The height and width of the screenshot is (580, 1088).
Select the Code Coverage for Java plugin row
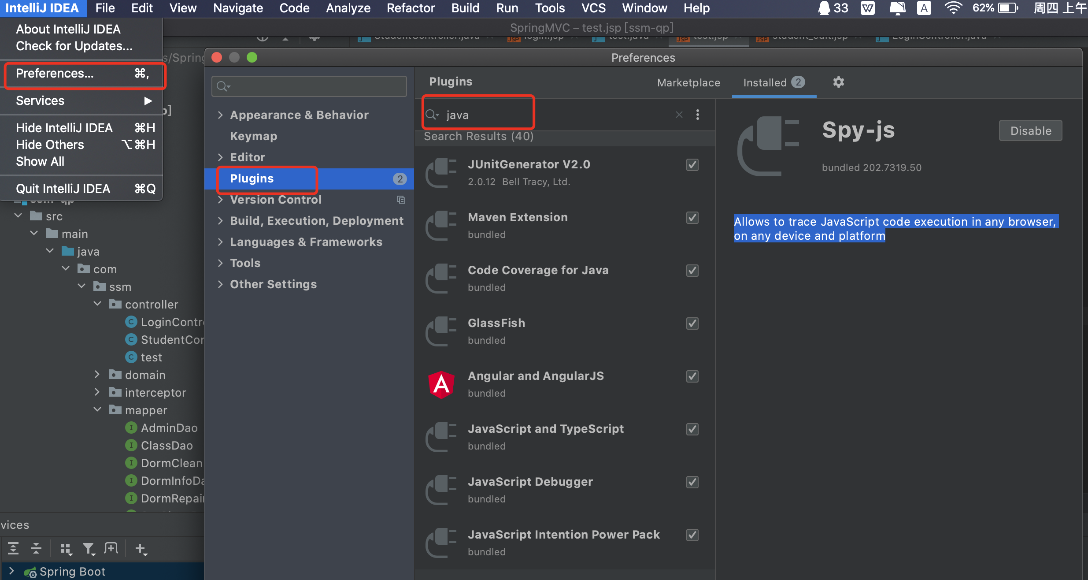coord(565,279)
